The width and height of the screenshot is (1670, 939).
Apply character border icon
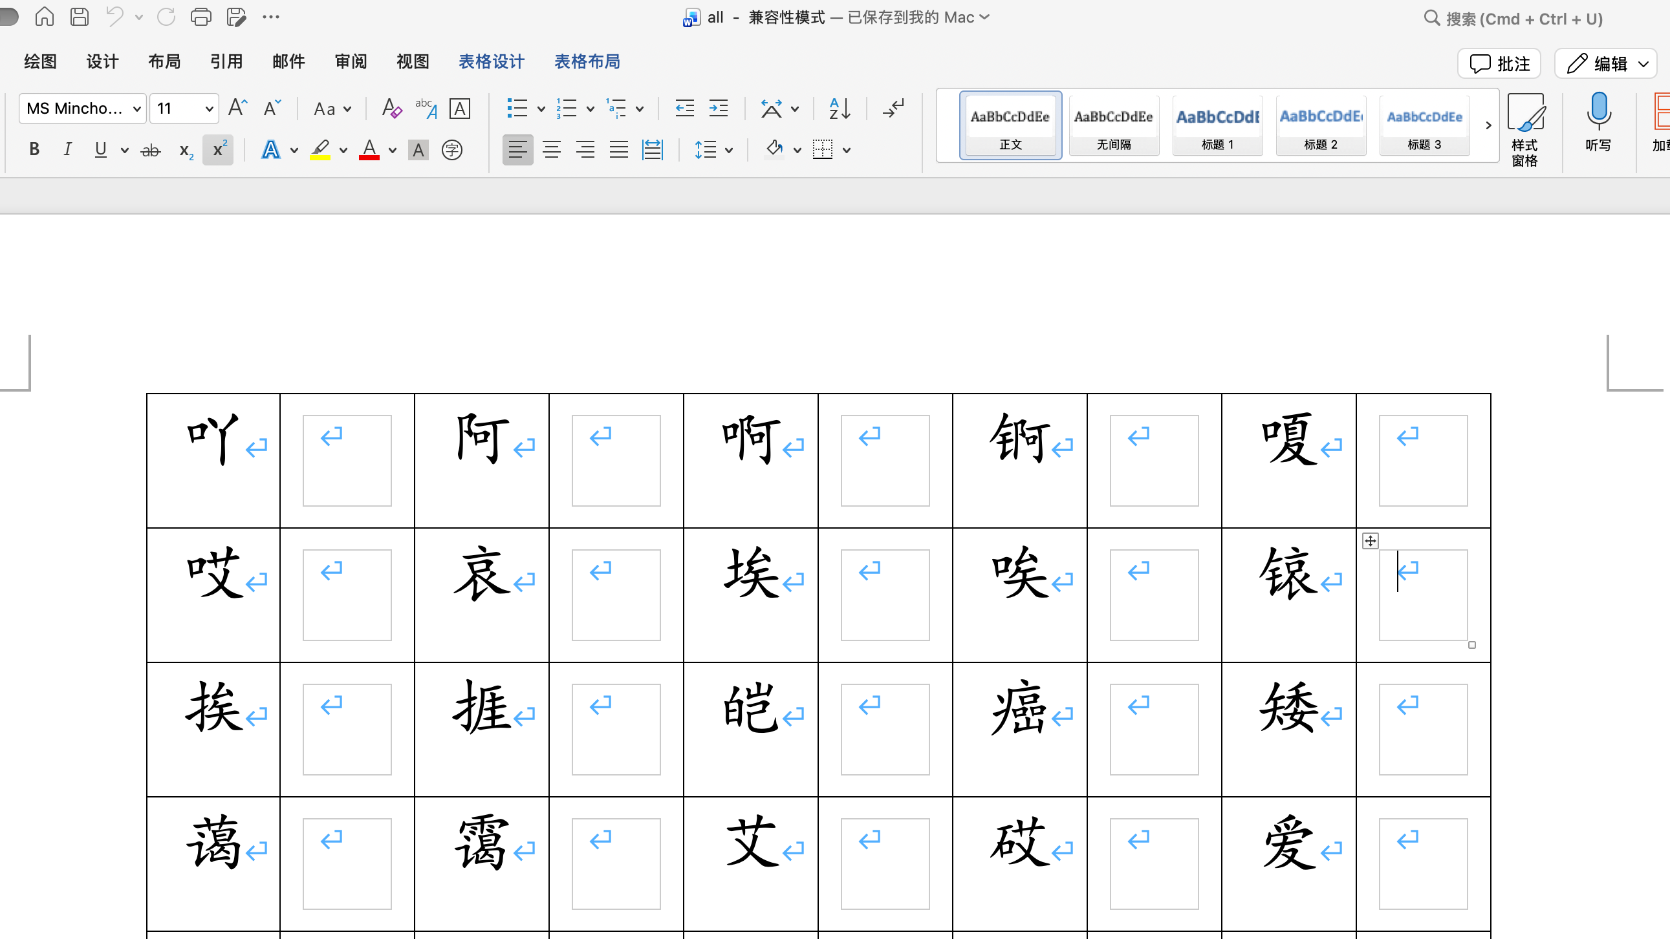[460, 108]
